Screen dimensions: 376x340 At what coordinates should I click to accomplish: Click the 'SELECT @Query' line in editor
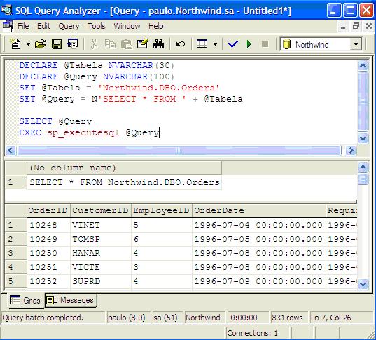pos(55,121)
